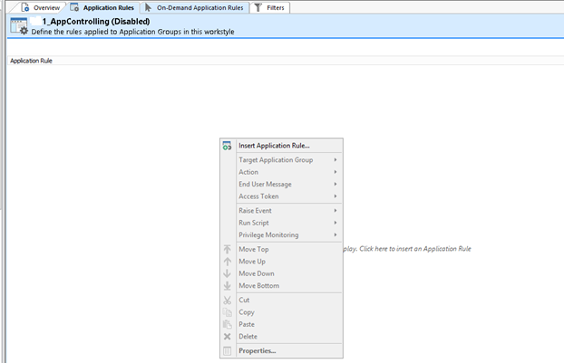The image size is (564, 363).
Task: Click the Properties icon in context menu
Action: click(227, 351)
